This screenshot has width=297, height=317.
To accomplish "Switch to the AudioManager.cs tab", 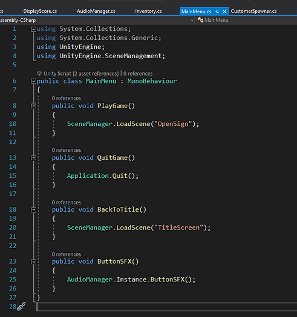I will pos(96,11).
